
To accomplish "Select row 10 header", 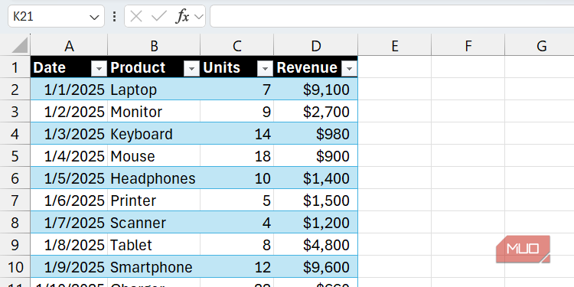I will click(x=15, y=267).
